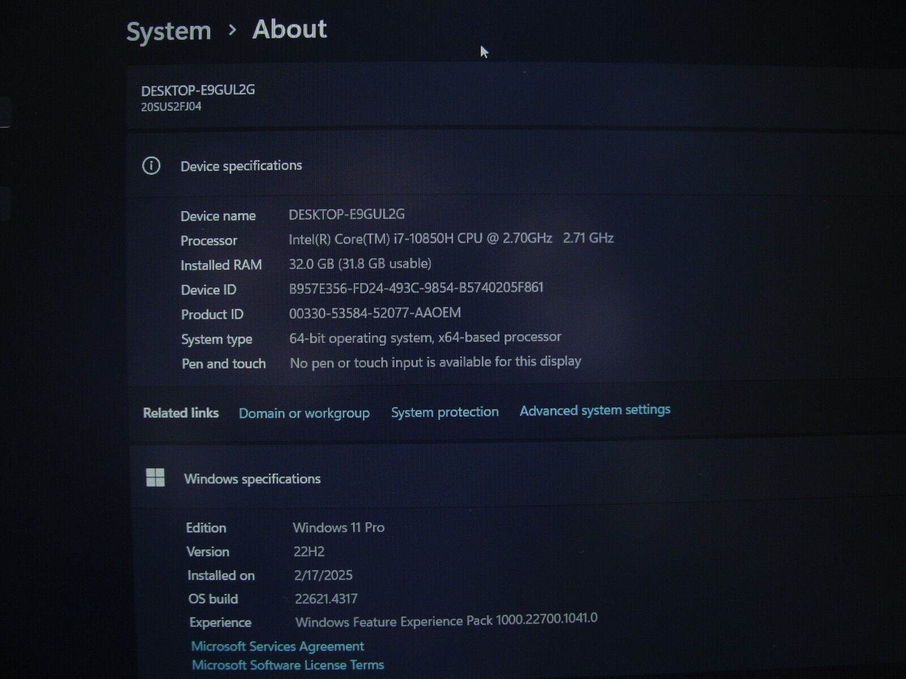Click the 32.0 GB installed RAM value
The image size is (906, 679).
(x=360, y=264)
